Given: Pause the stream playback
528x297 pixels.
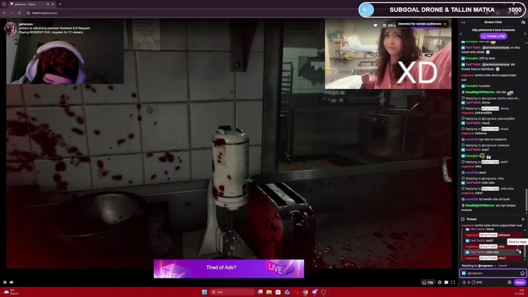Looking at the screenshot, I should 5,283.
